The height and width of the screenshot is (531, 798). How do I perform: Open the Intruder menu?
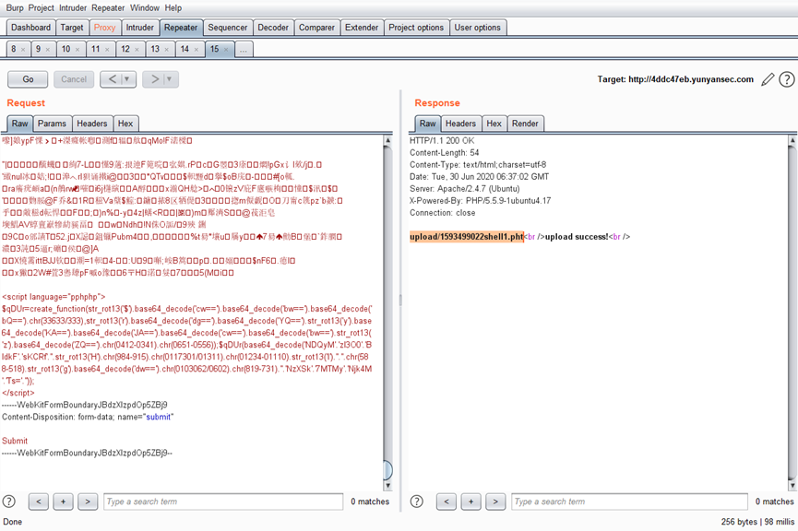pyautogui.click(x=73, y=8)
